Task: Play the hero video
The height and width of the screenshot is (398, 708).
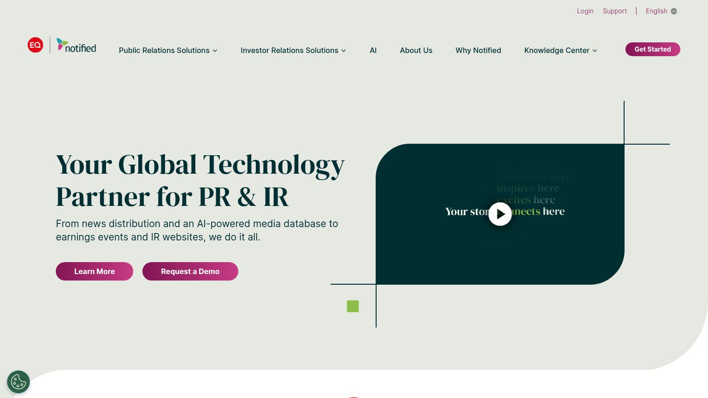Action: point(500,214)
